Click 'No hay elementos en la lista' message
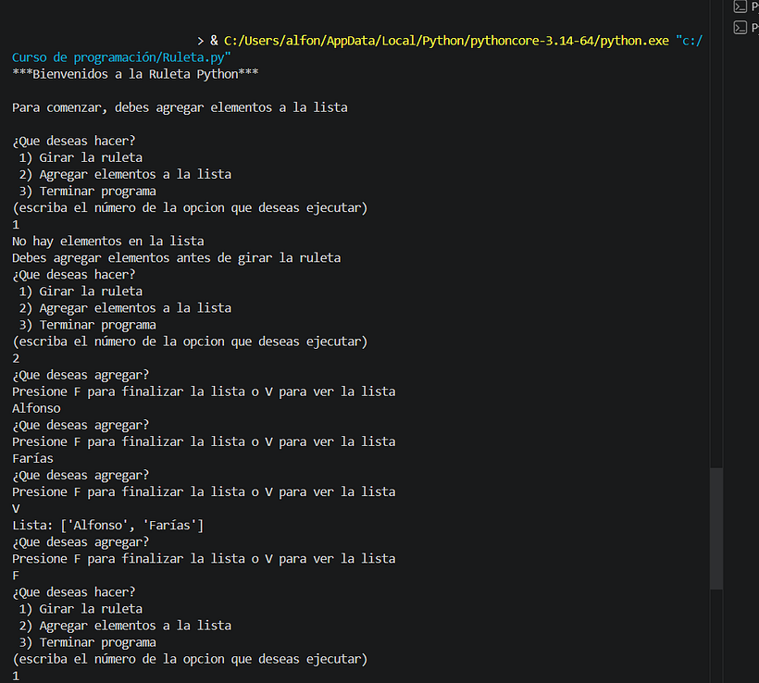The width and height of the screenshot is (759, 683). 108,241
